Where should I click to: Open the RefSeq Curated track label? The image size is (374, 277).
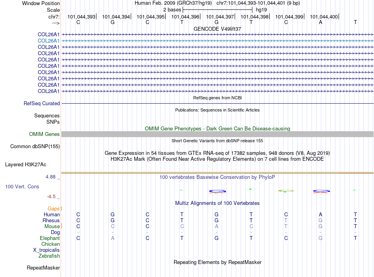click(x=42, y=103)
